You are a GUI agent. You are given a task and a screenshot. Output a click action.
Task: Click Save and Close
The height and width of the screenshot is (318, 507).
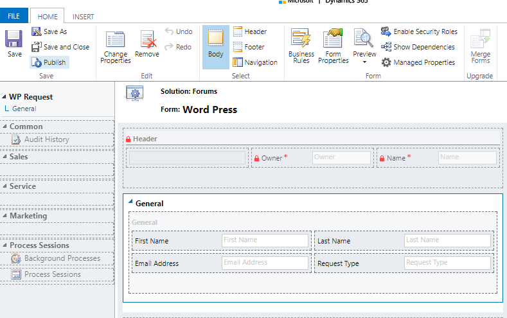60,47
